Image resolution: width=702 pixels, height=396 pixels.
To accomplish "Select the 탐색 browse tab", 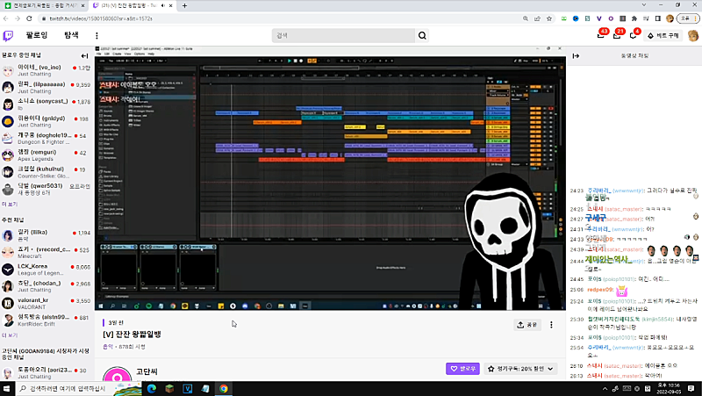I will (x=71, y=36).
